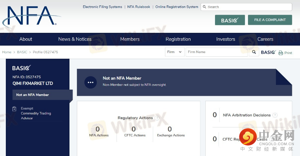300x156 pixels.
Task: Click the CFTC Actions count
Action: click(x=134, y=129)
